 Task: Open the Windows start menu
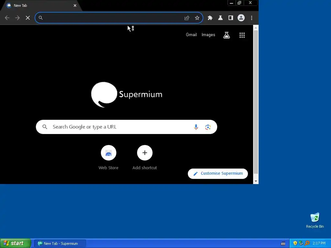tap(15, 243)
